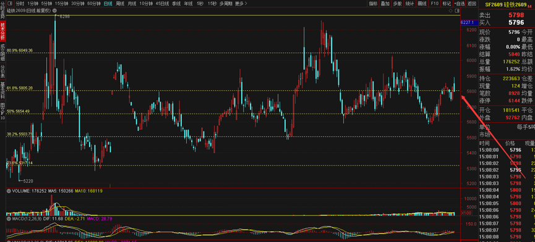Click the 标记 mark tool
The width and height of the screenshot is (535, 242).
click(447, 4)
